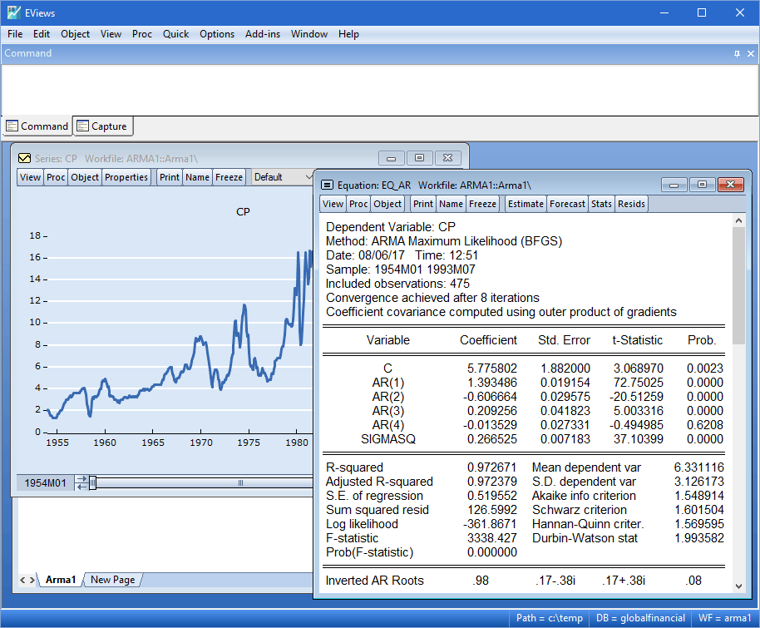
Task: Open the equation window's View menu button
Action: click(333, 204)
